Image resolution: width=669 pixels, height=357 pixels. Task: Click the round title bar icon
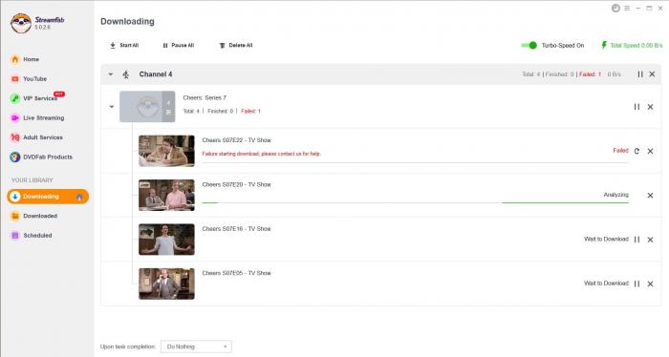point(615,8)
